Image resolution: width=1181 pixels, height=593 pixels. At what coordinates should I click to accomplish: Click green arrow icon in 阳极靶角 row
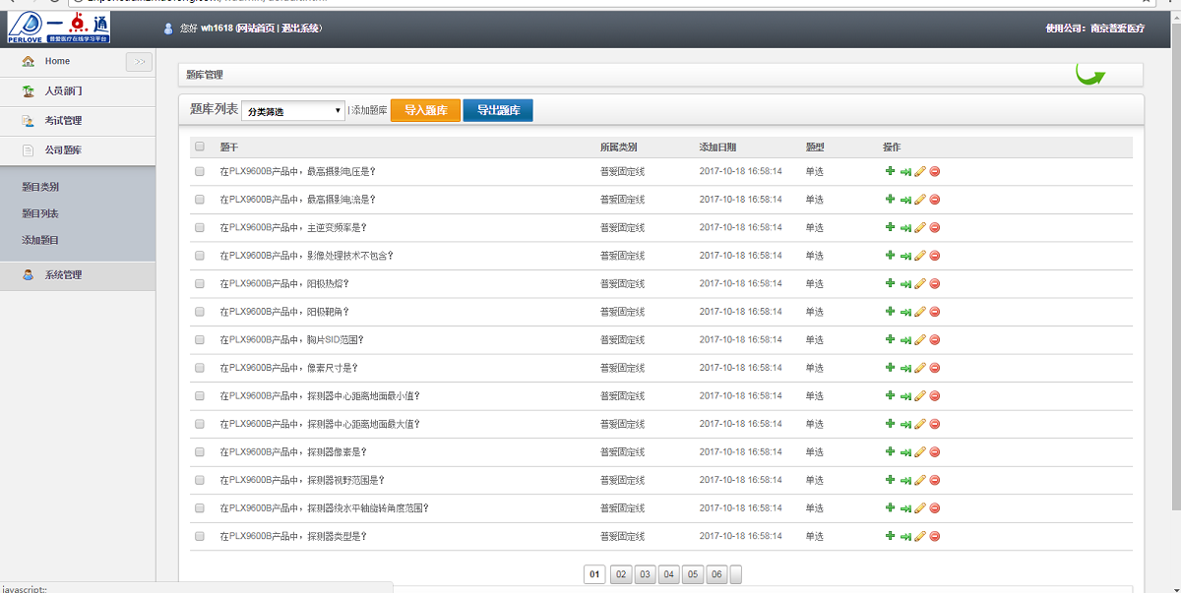click(905, 312)
